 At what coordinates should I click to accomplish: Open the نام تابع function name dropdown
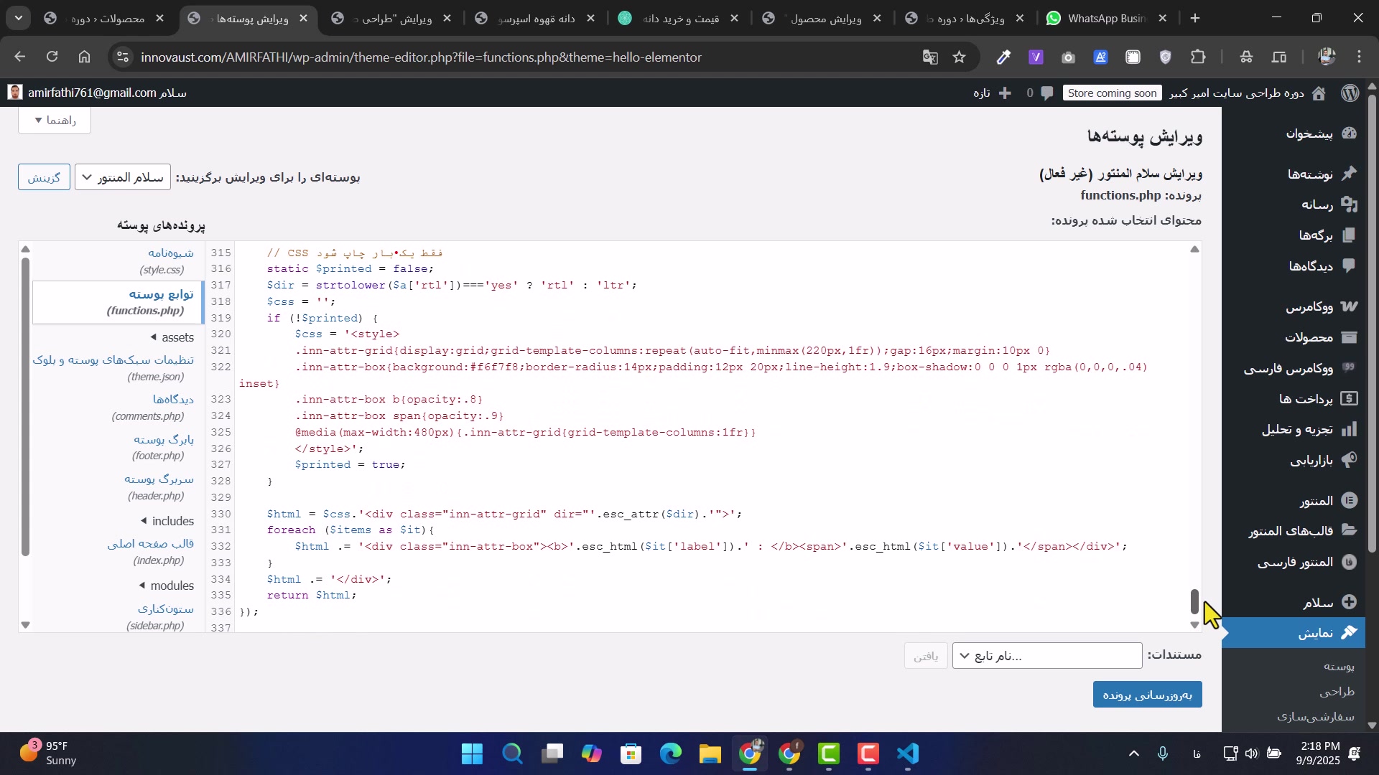pos(1046,656)
